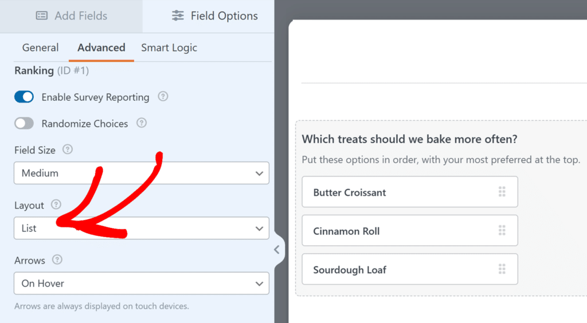Open the Layout dropdown set to List
The height and width of the screenshot is (323, 587).
click(142, 228)
